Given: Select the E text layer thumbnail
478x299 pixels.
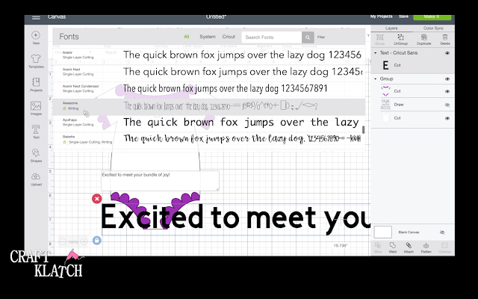Looking at the screenshot, I should 385,65.
